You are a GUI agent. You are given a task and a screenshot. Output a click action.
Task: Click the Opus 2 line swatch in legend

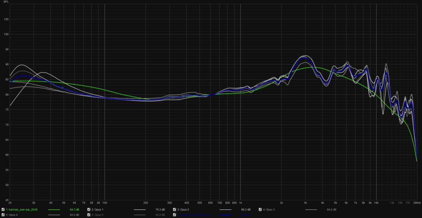click(x=225, y=209)
